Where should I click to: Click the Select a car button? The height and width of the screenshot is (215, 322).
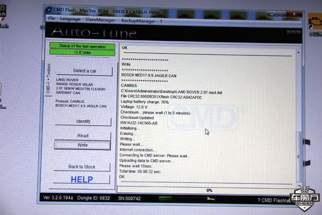84,71
